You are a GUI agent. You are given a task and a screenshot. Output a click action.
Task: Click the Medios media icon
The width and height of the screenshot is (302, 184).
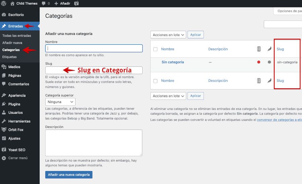click(4, 67)
